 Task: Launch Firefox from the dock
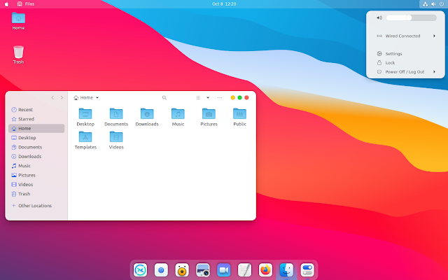pyautogui.click(x=265, y=269)
